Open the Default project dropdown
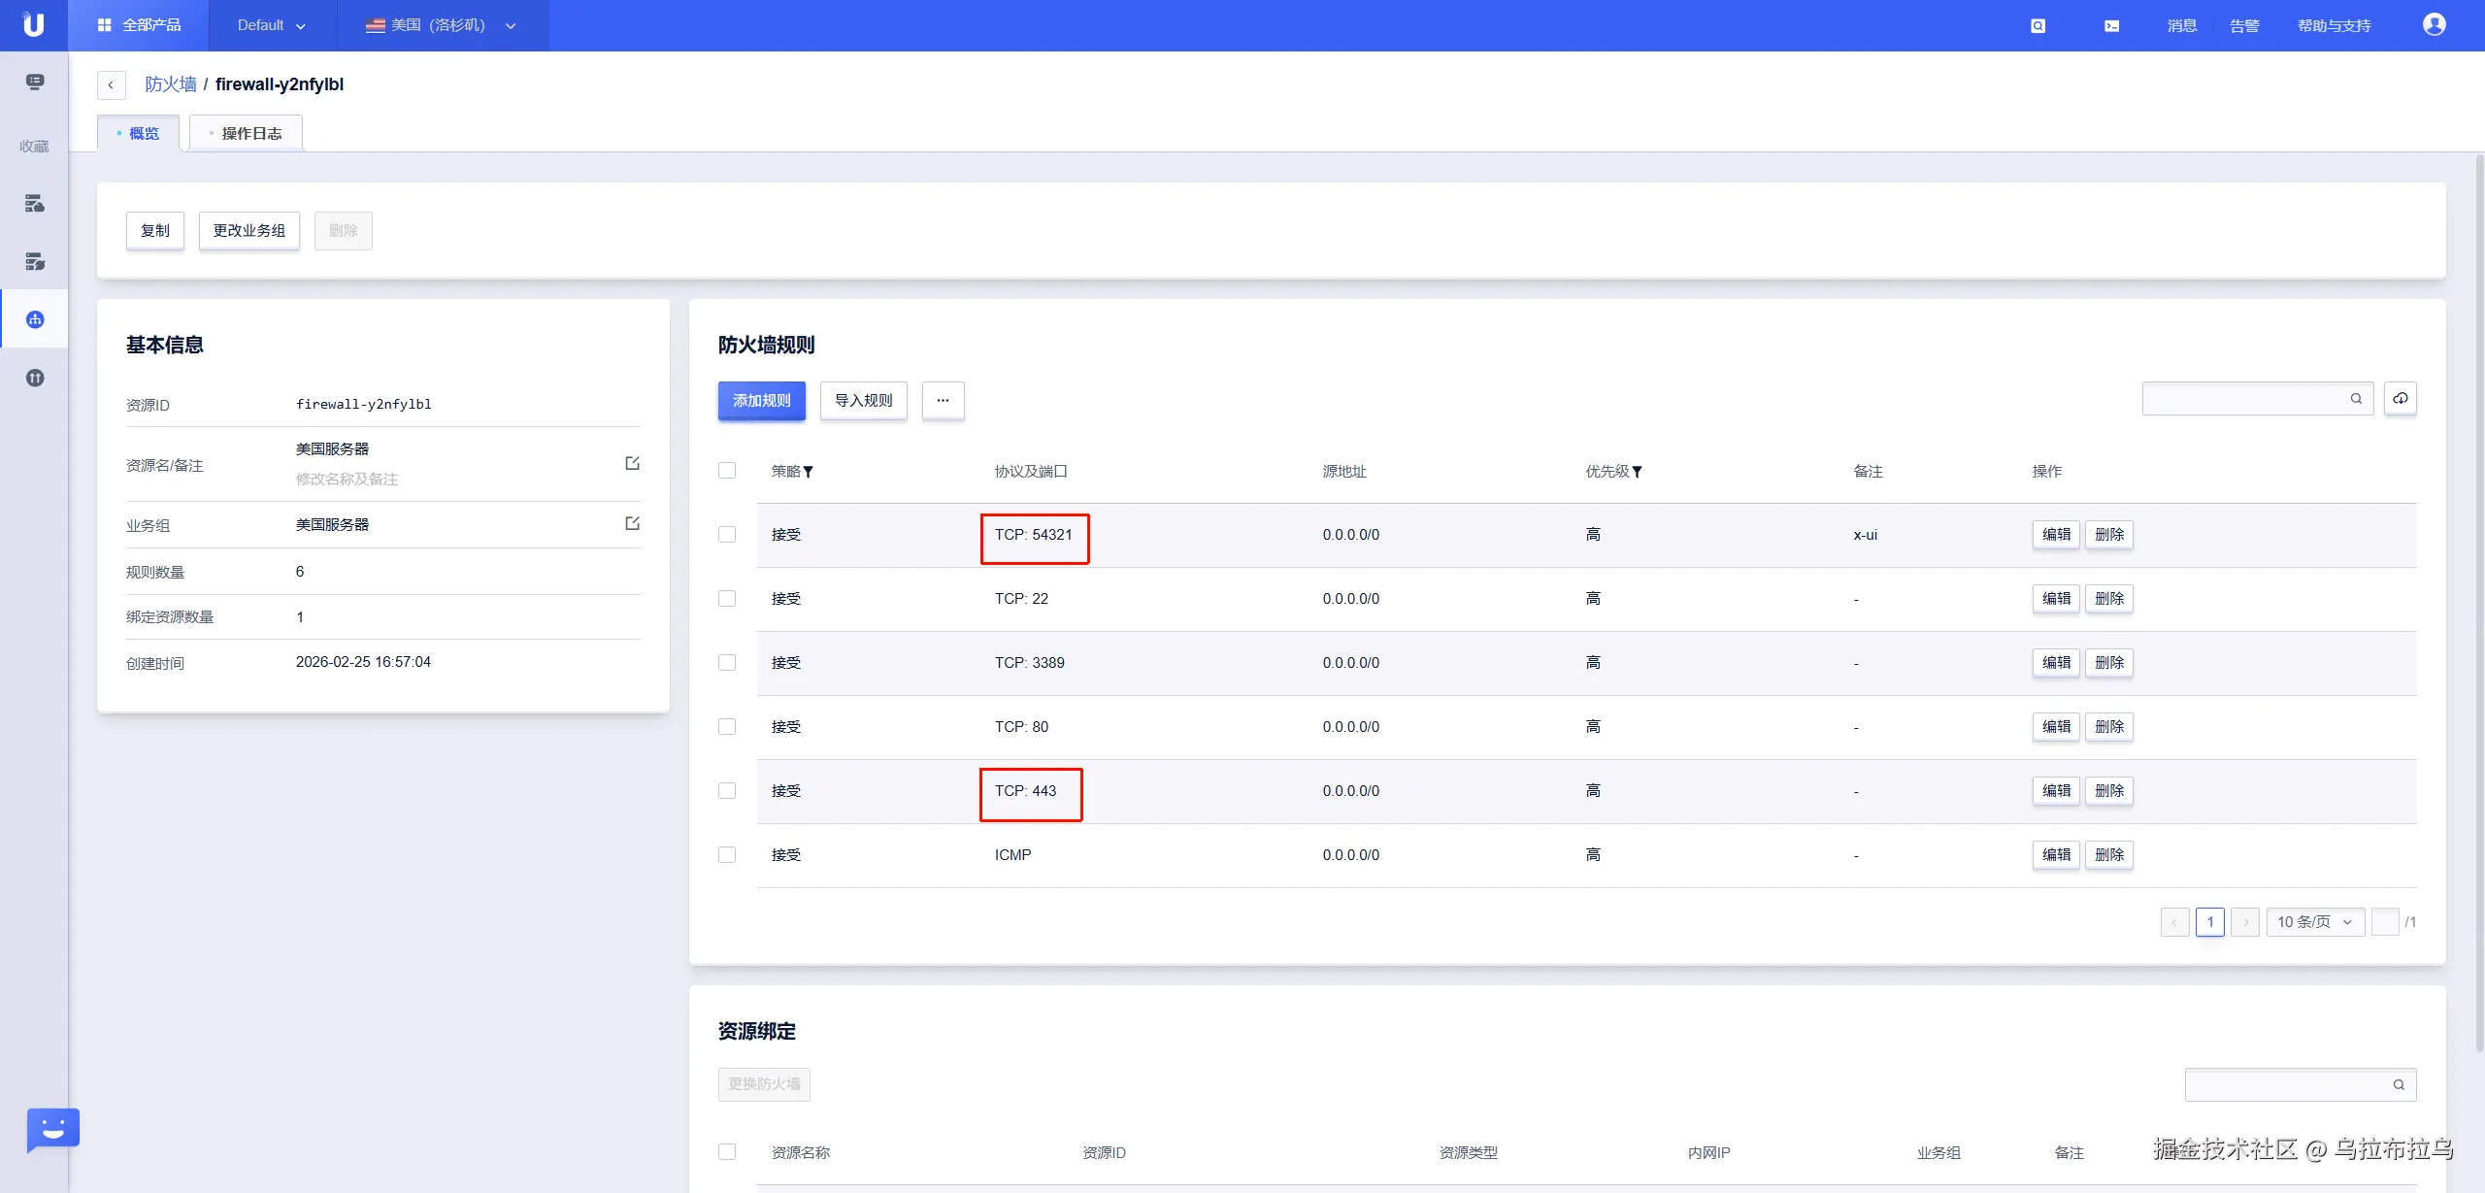 point(272,25)
